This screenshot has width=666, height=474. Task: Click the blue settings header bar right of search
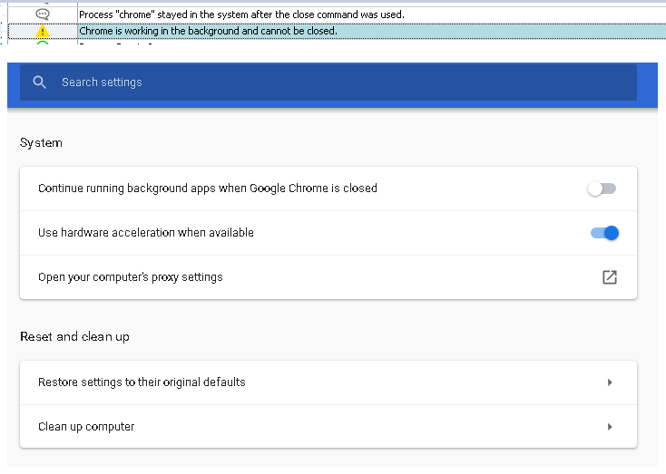[648, 82]
